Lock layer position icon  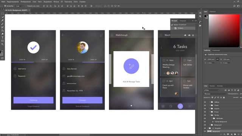[218, 97]
